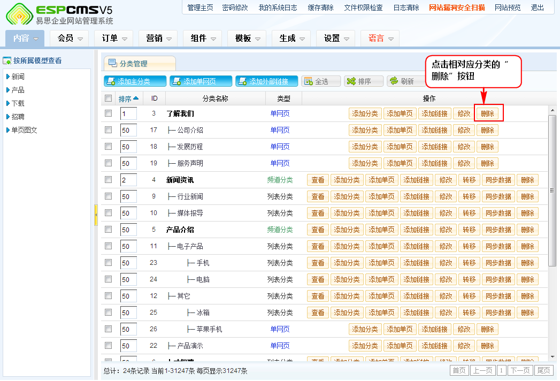Collapse the sidebar using the yellow splitter handle

click(96, 215)
